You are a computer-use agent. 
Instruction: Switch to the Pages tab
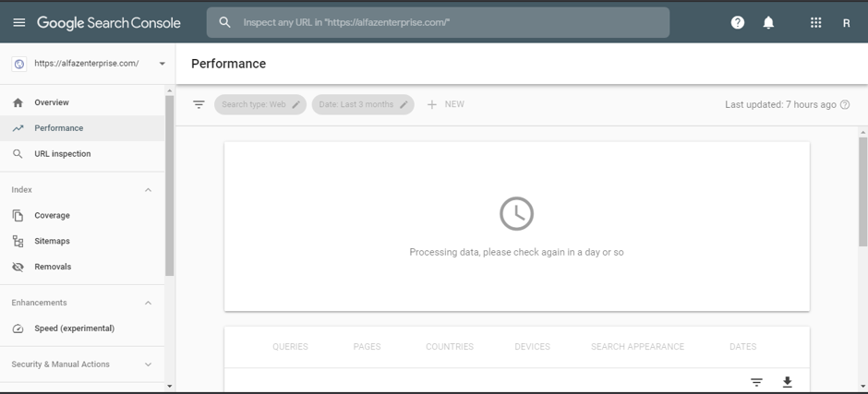click(367, 346)
